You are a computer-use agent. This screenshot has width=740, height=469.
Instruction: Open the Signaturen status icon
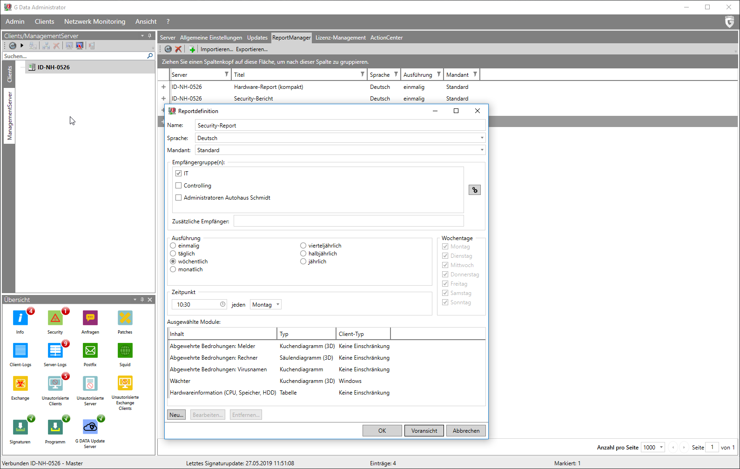(20, 427)
